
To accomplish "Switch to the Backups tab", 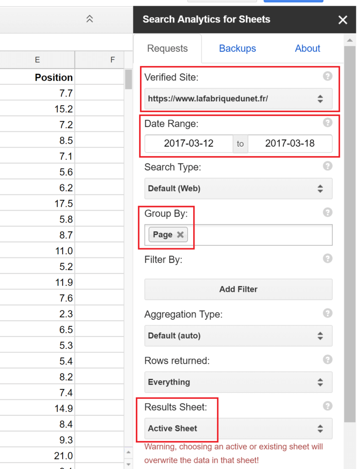I will pyautogui.click(x=237, y=49).
